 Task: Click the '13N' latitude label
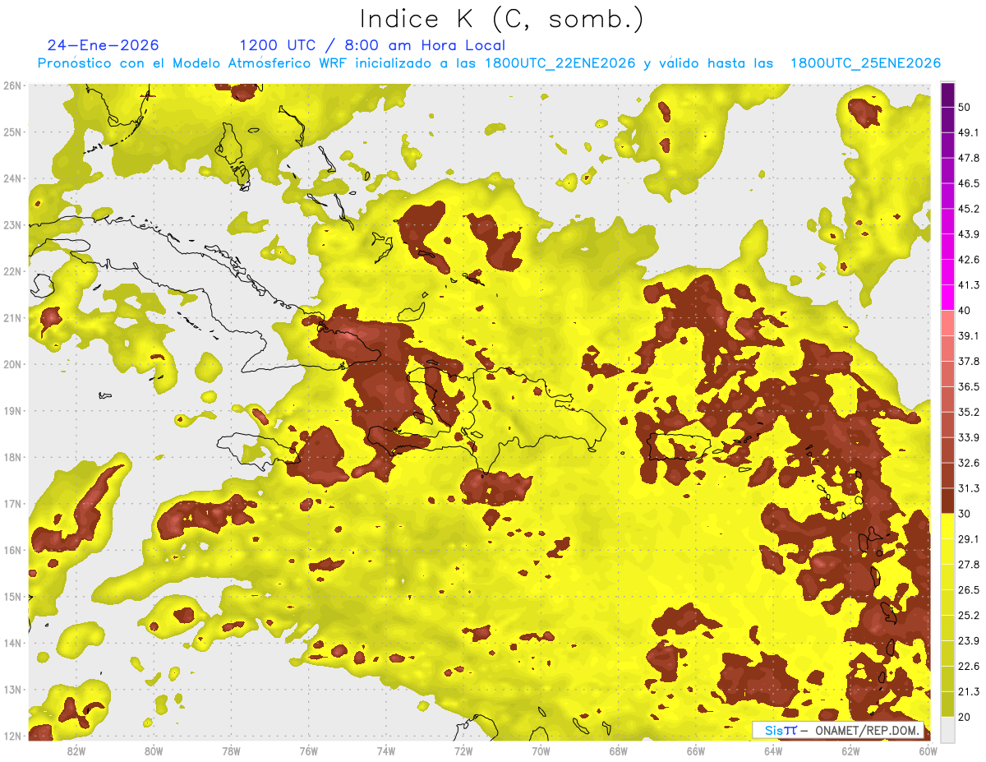12,690
